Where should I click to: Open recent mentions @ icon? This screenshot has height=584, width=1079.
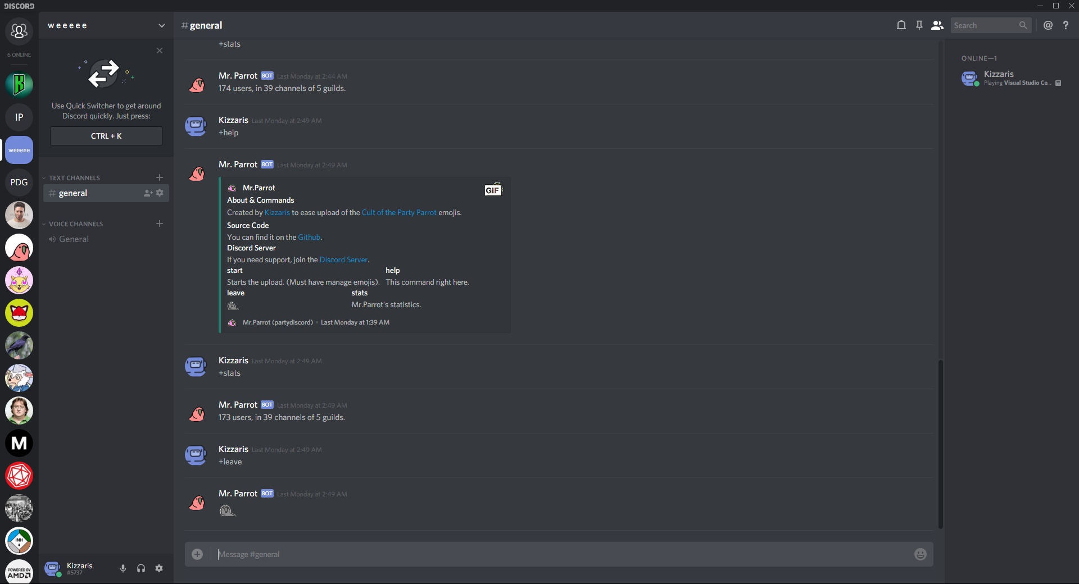point(1048,25)
